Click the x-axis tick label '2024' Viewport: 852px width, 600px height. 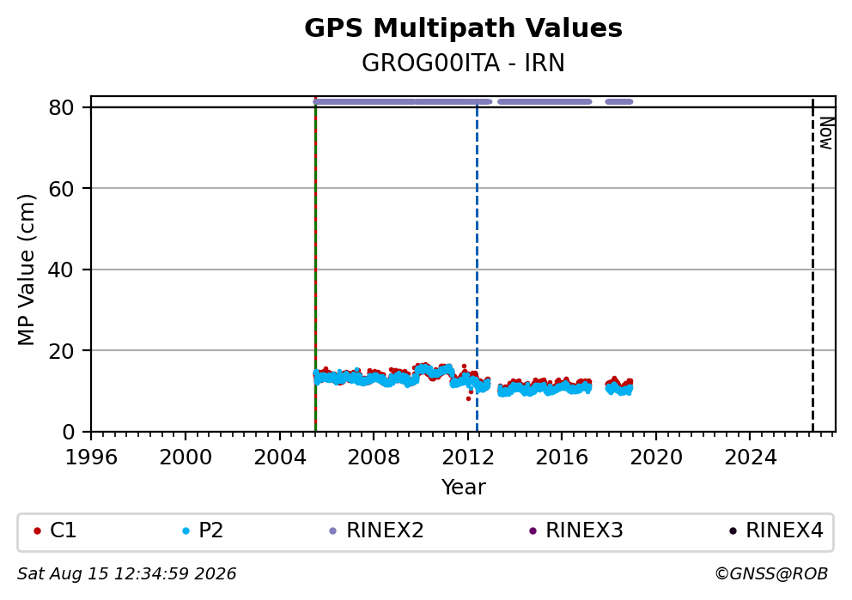[750, 458]
